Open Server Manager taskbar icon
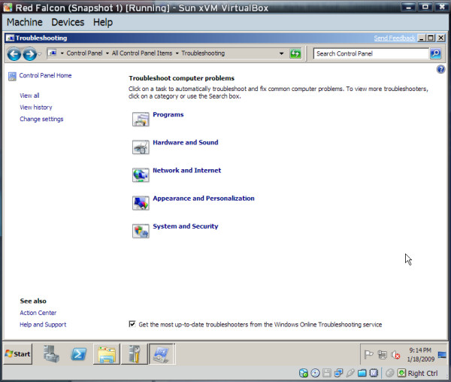The image size is (451, 382). pos(51,354)
